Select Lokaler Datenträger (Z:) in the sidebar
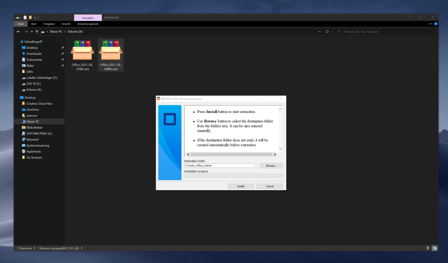 tap(39, 78)
